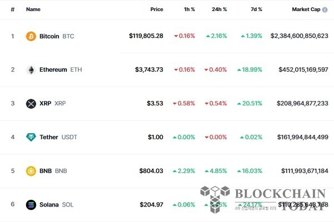Sort by the # rank column header
334x222 pixels.
pos(13,9)
